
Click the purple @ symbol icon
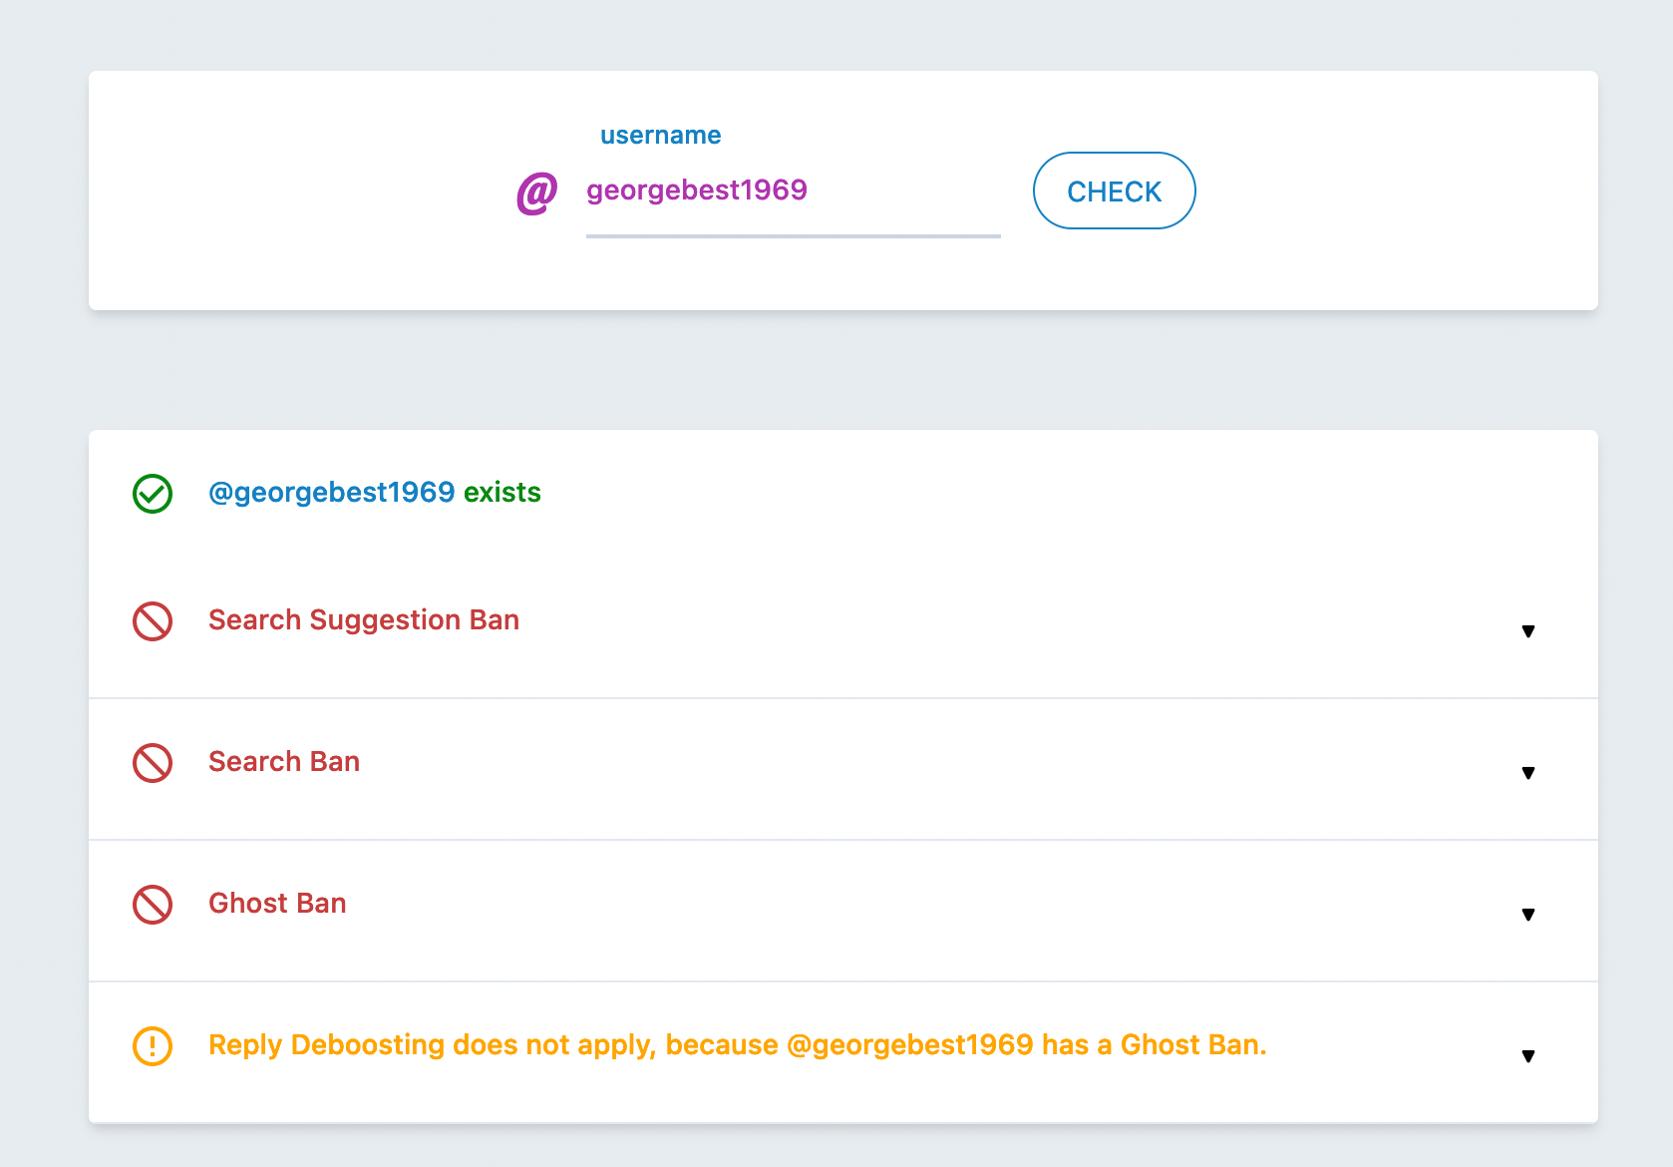536,193
